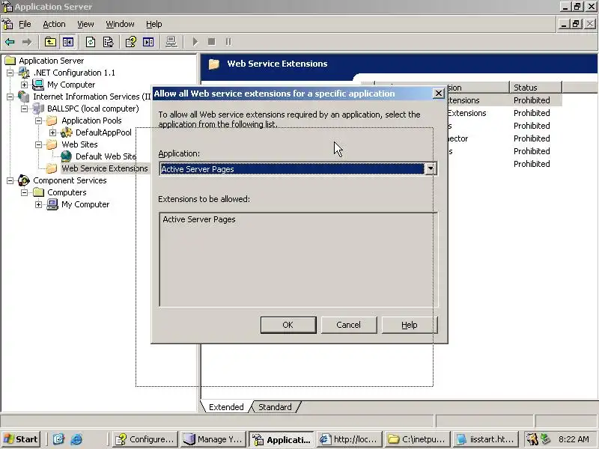Viewport: 599px width, 449px height.
Task: Click the Applicati... taskbar button
Action: click(x=282, y=439)
